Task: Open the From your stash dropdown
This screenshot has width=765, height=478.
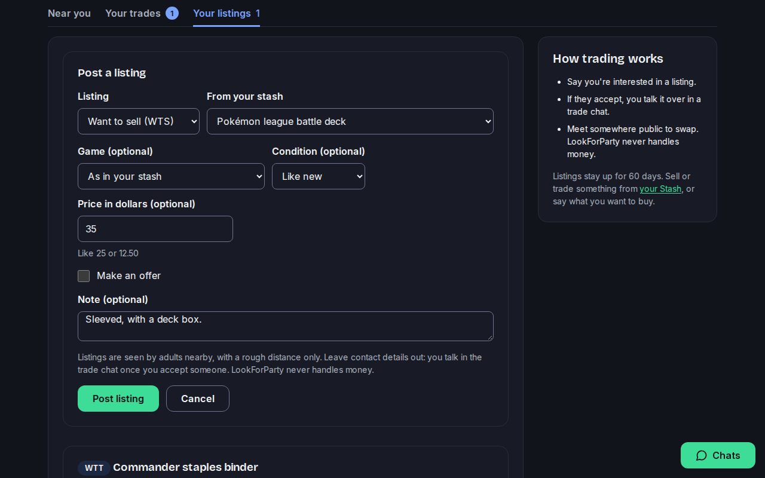Action: click(x=350, y=121)
